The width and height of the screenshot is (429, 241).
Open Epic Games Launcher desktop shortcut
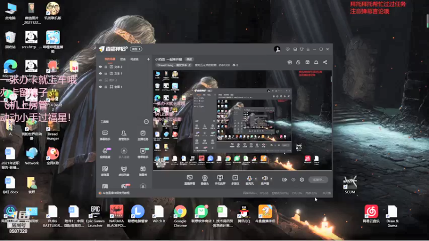95,216
